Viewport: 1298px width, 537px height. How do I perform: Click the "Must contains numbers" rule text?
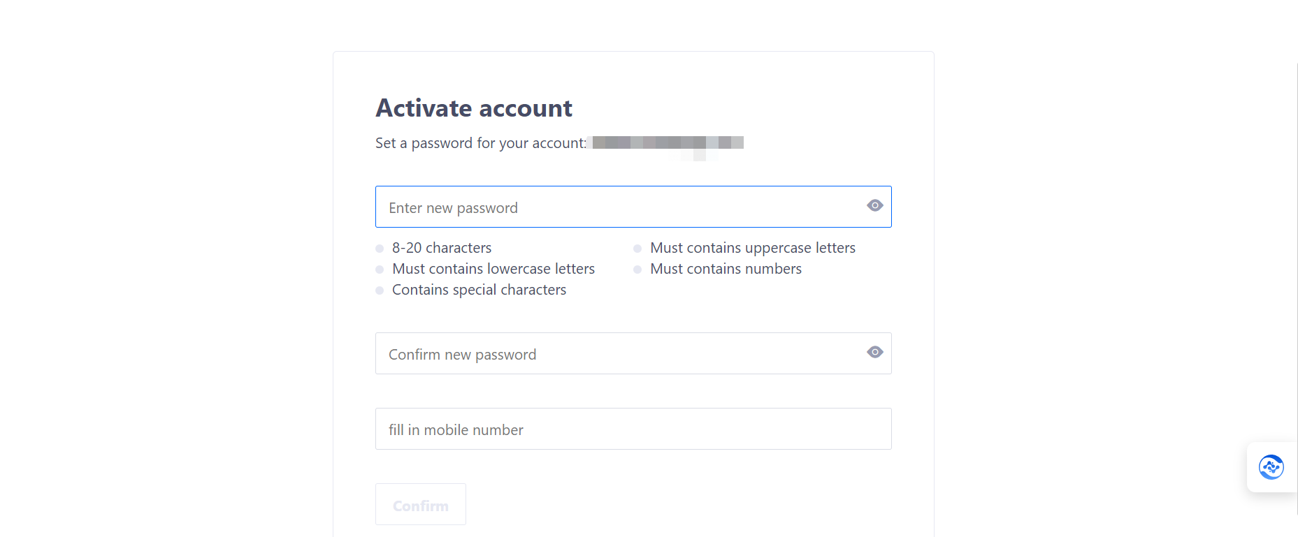click(x=726, y=269)
